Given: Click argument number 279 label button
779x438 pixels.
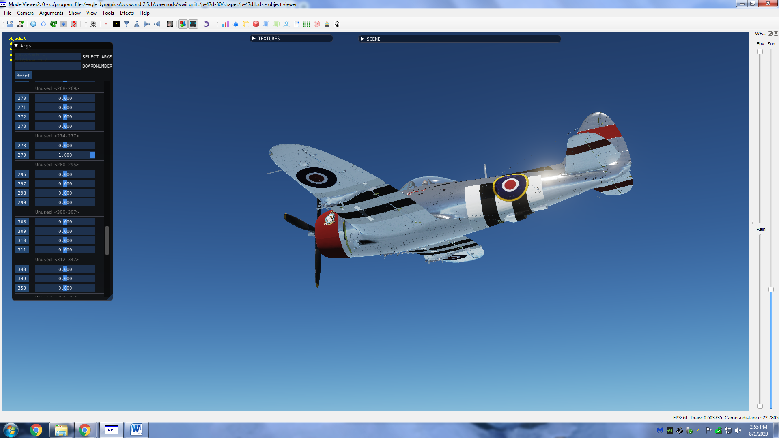Looking at the screenshot, I should [x=22, y=155].
